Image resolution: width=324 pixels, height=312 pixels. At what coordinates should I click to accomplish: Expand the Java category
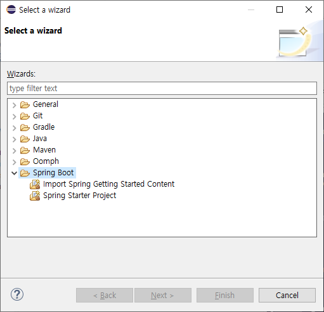[14, 139]
